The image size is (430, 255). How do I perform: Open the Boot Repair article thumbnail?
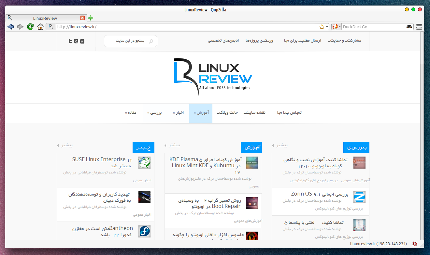tap(252, 203)
